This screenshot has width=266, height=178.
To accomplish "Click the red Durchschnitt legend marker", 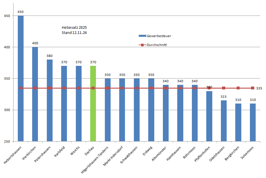I will (142, 45).
